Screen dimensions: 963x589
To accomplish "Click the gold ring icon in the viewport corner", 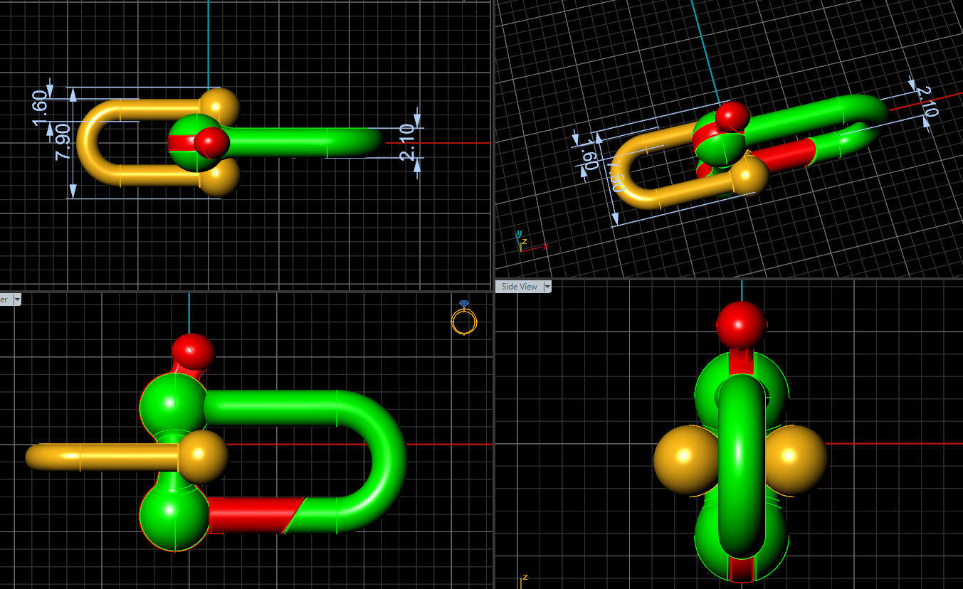I will pos(463,318).
